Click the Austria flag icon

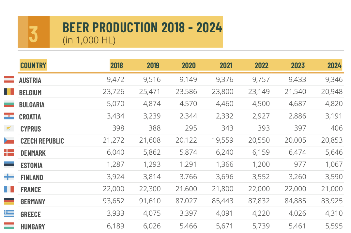tap(8, 79)
